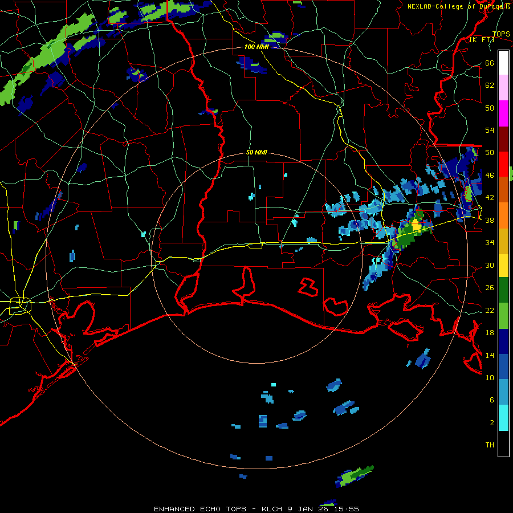Select the dark green legend swatch
Screen dimensions: 513x513
(x=503, y=290)
